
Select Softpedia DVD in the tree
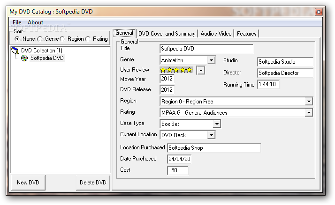tap(47, 58)
